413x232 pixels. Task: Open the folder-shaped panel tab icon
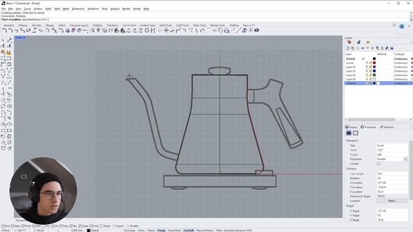tap(368, 42)
